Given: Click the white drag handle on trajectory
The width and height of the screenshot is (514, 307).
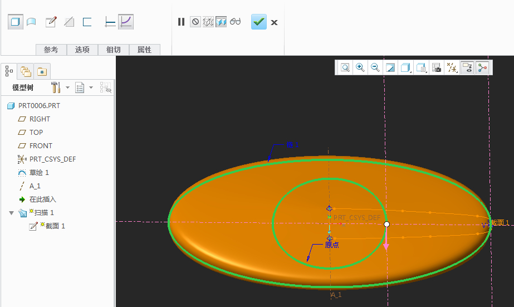Looking at the screenshot, I should point(387,224).
